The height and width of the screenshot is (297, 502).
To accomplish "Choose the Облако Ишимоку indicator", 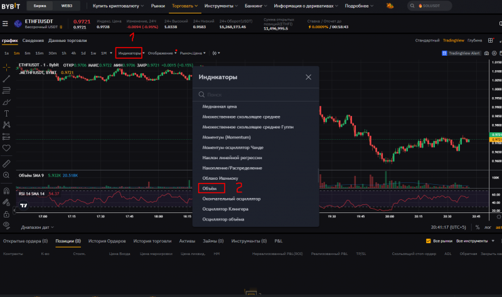I will coord(220,178).
